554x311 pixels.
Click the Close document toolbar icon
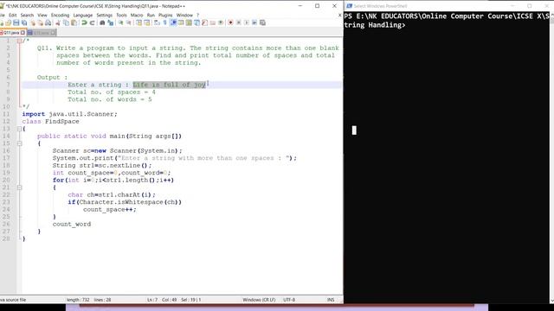click(x=33, y=23)
